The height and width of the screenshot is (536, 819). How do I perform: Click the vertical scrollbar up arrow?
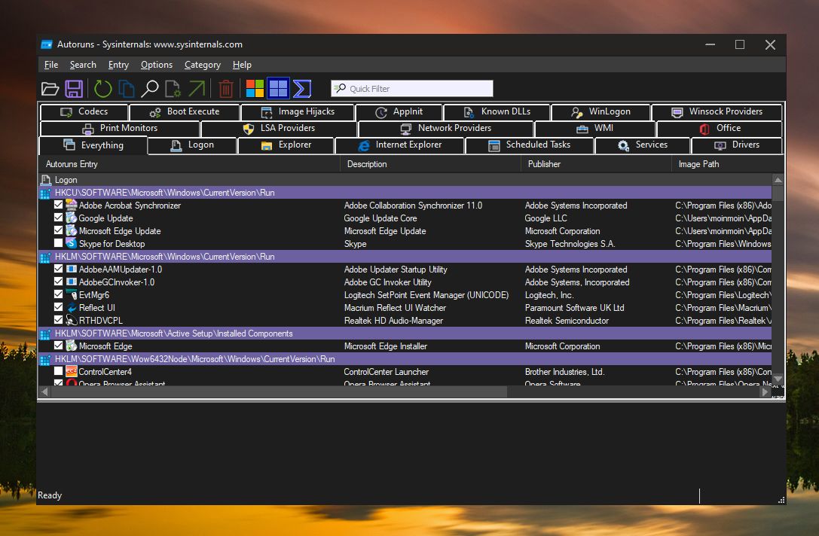click(x=778, y=180)
